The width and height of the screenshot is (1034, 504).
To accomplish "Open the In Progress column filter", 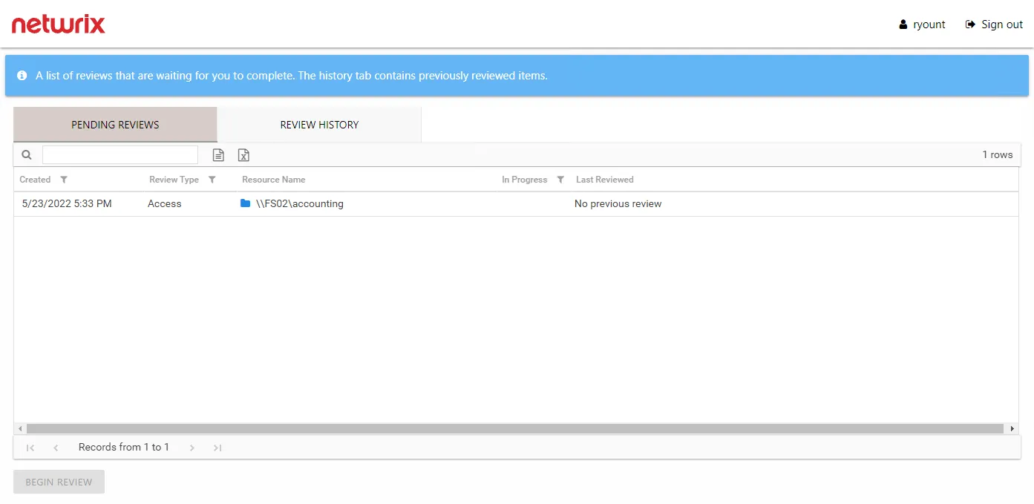I will (560, 179).
